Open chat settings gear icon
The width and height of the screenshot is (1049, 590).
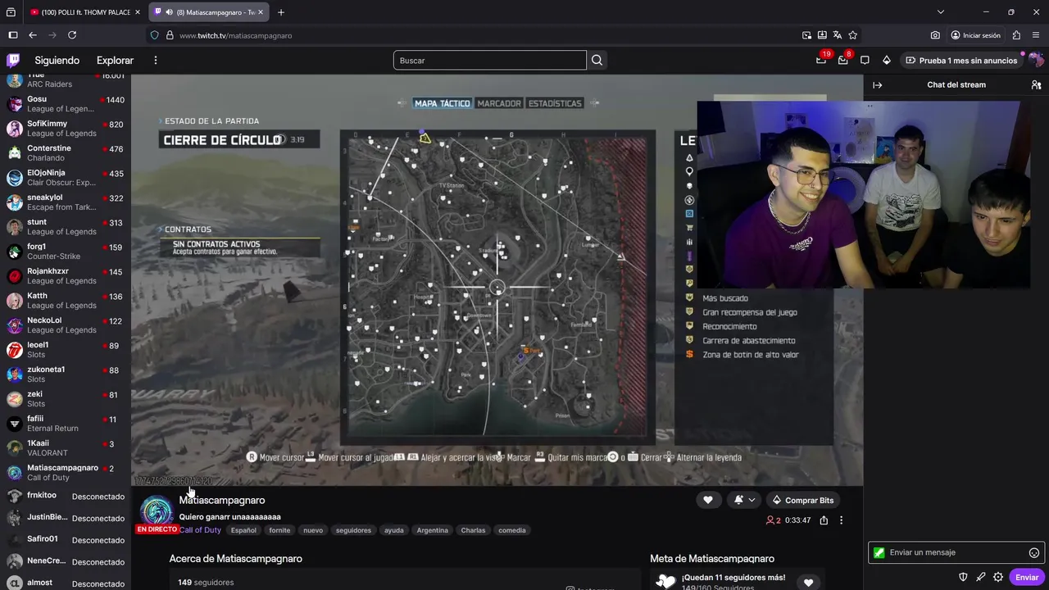(x=998, y=577)
